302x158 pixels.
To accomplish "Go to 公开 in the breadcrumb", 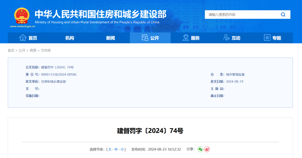I will 22,51.
